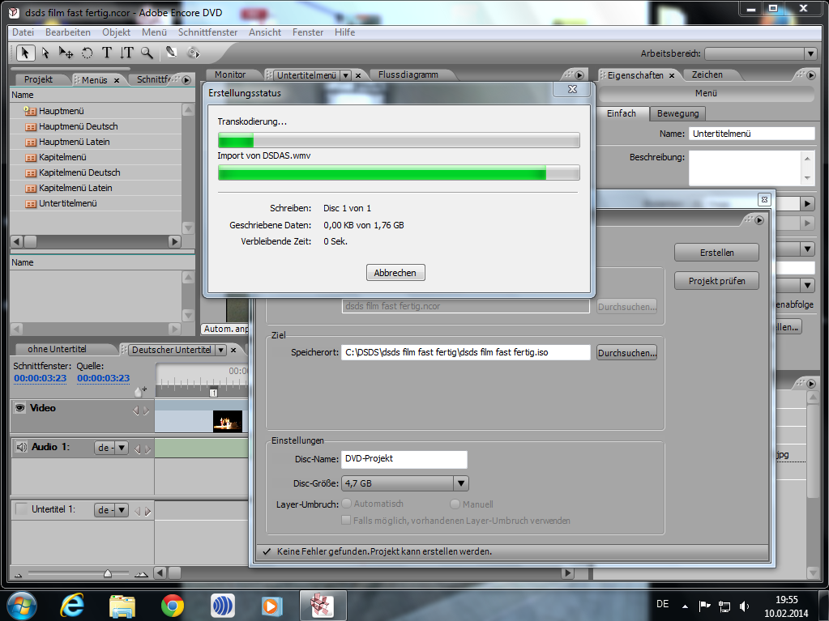Open Audio 1 language de dropdown

(x=111, y=448)
